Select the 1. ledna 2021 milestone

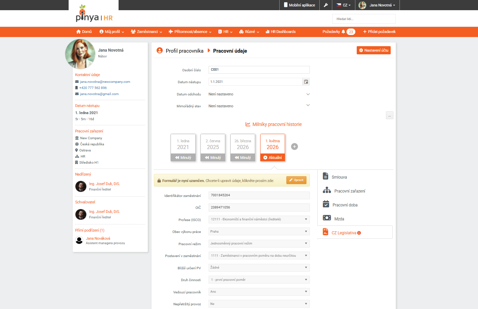click(x=183, y=147)
